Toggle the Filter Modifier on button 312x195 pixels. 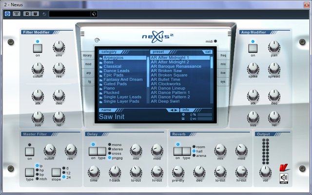pyautogui.click(x=38, y=48)
